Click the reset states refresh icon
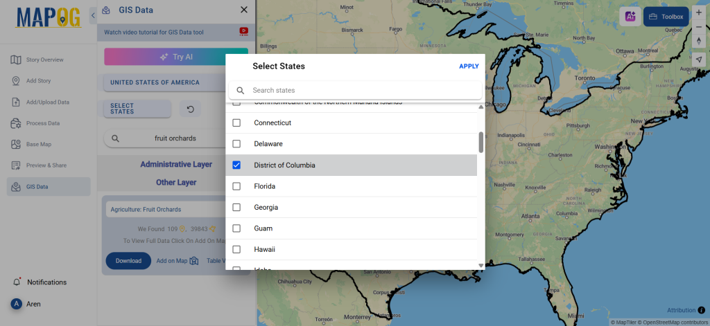 (191, 109)
